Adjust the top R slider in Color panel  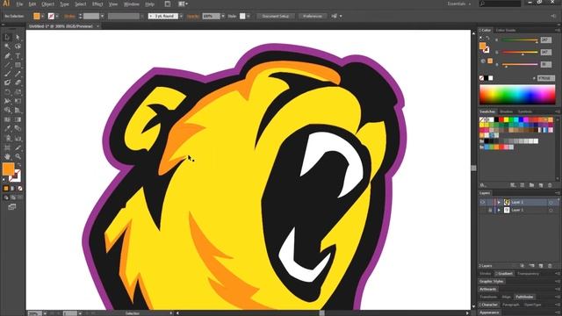pos(520,40)
